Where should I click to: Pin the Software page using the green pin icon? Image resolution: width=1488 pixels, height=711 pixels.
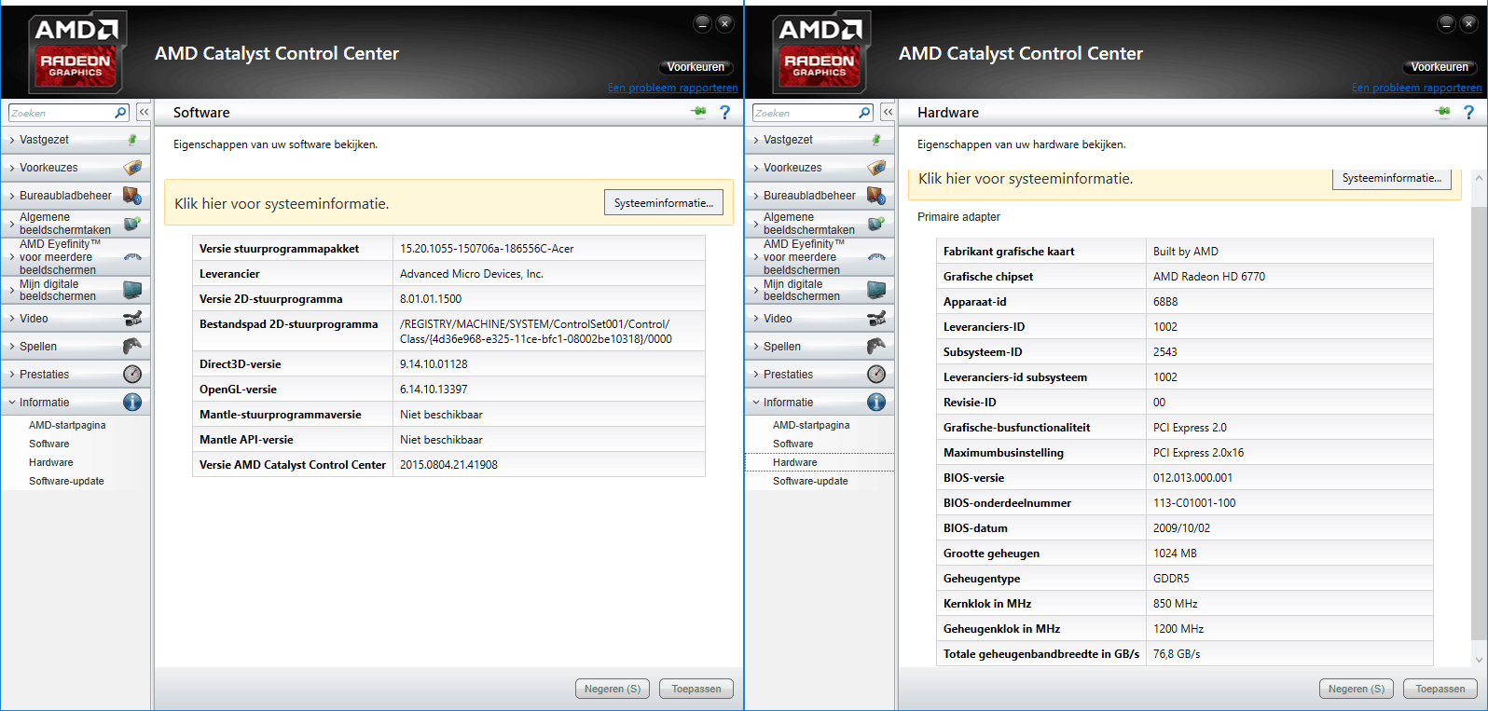(698, 112)
